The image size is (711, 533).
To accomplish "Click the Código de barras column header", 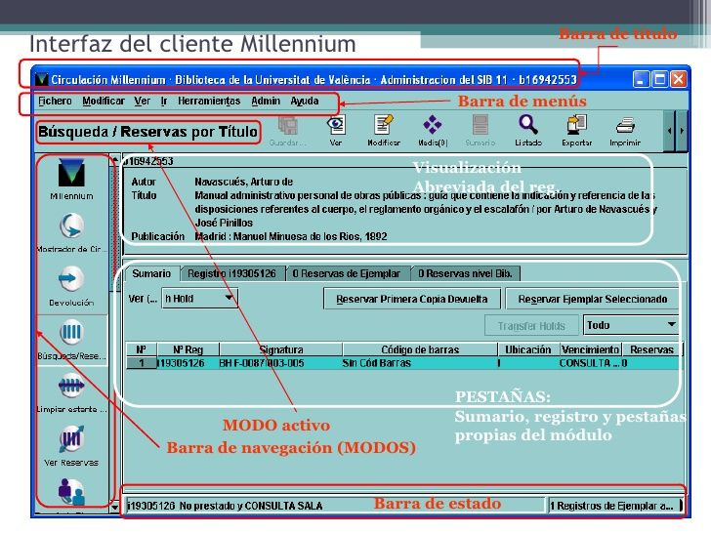I will 420,349.
